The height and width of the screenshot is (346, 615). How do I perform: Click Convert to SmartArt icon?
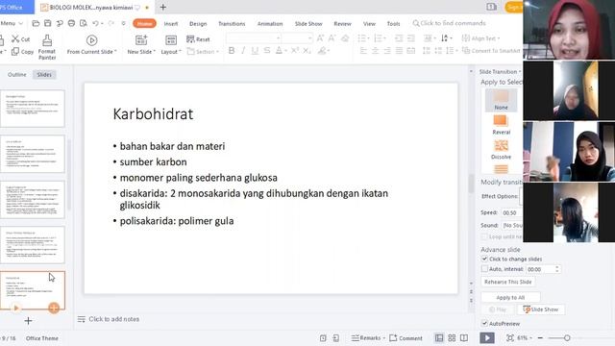coord(466,51)
